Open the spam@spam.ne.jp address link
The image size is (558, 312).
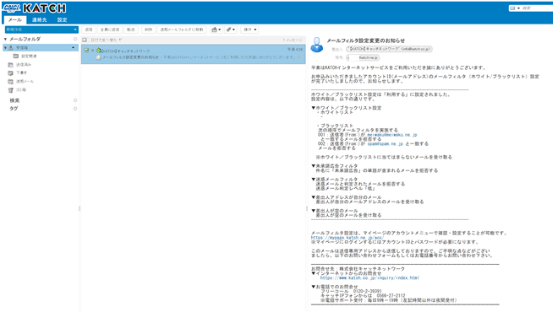(385, 143)
